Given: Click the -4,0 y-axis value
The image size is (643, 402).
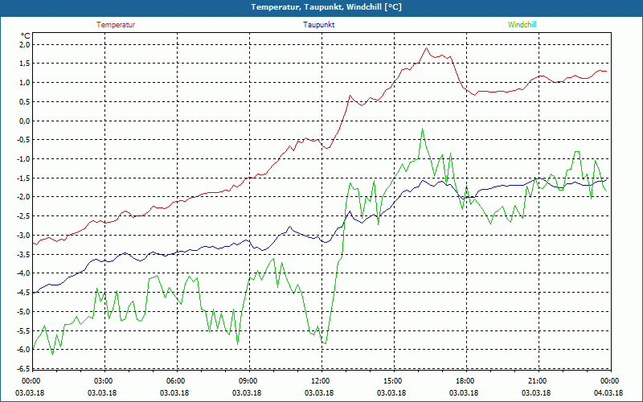Looking at the screenshot, I should point(24,273).
